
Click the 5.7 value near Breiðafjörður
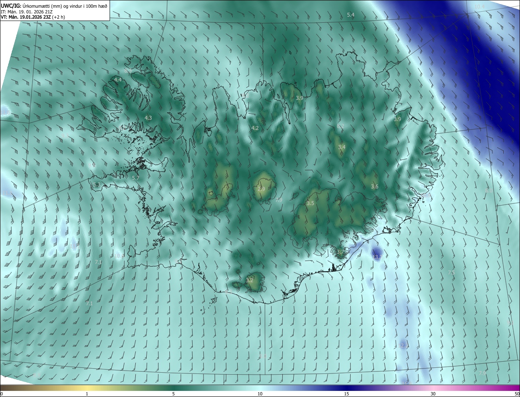pyautogui.click(x=136, y=178)
